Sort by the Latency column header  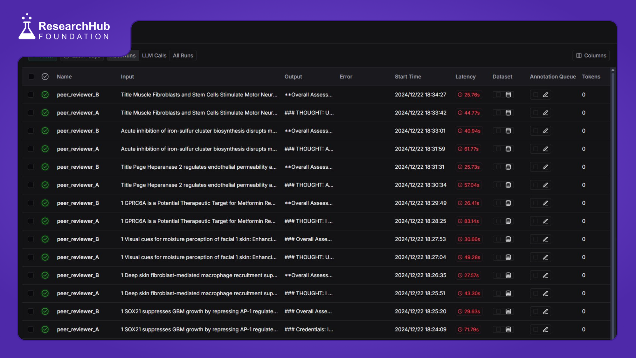pos(465,77)
